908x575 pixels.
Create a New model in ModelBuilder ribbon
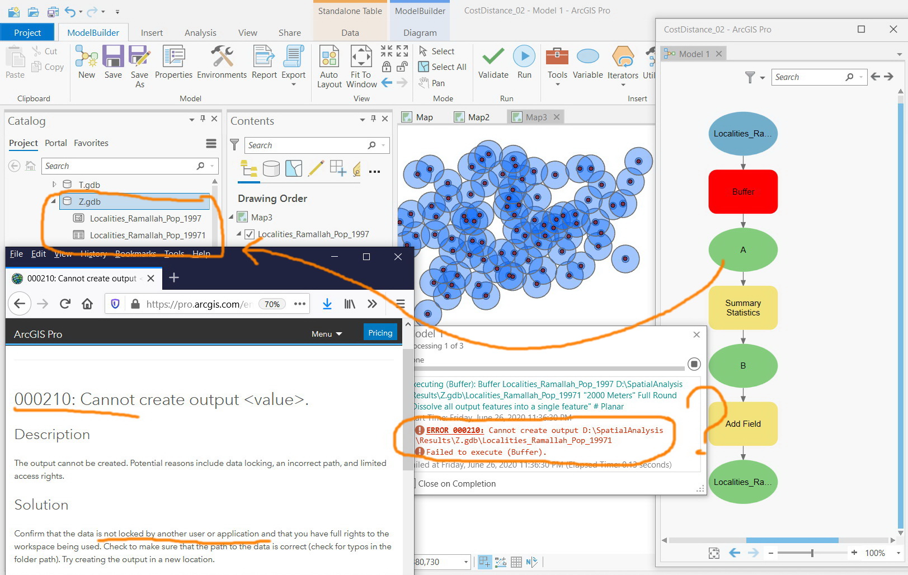click(x=87, y=62)
